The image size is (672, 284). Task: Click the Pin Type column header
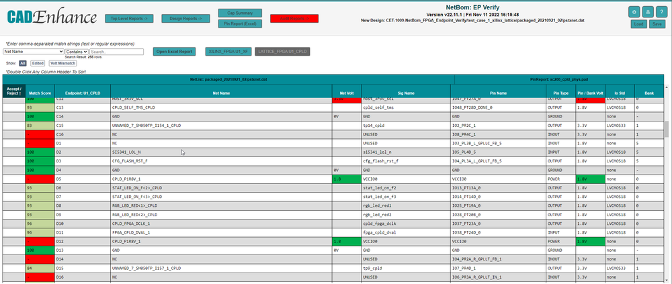pos(561,92)
